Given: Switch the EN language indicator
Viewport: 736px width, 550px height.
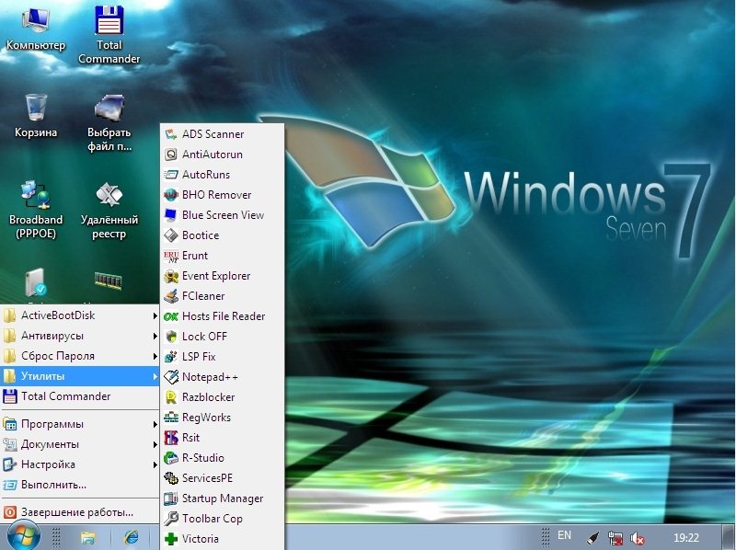Looking at the screenshot, I should pyautogui.click(x=564, y=535).
